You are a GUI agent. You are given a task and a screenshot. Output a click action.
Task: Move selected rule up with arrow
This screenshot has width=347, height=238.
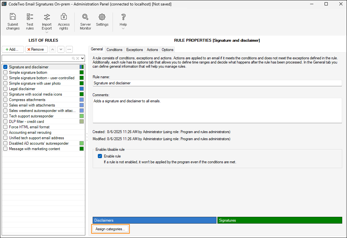(x=53, y=49)
